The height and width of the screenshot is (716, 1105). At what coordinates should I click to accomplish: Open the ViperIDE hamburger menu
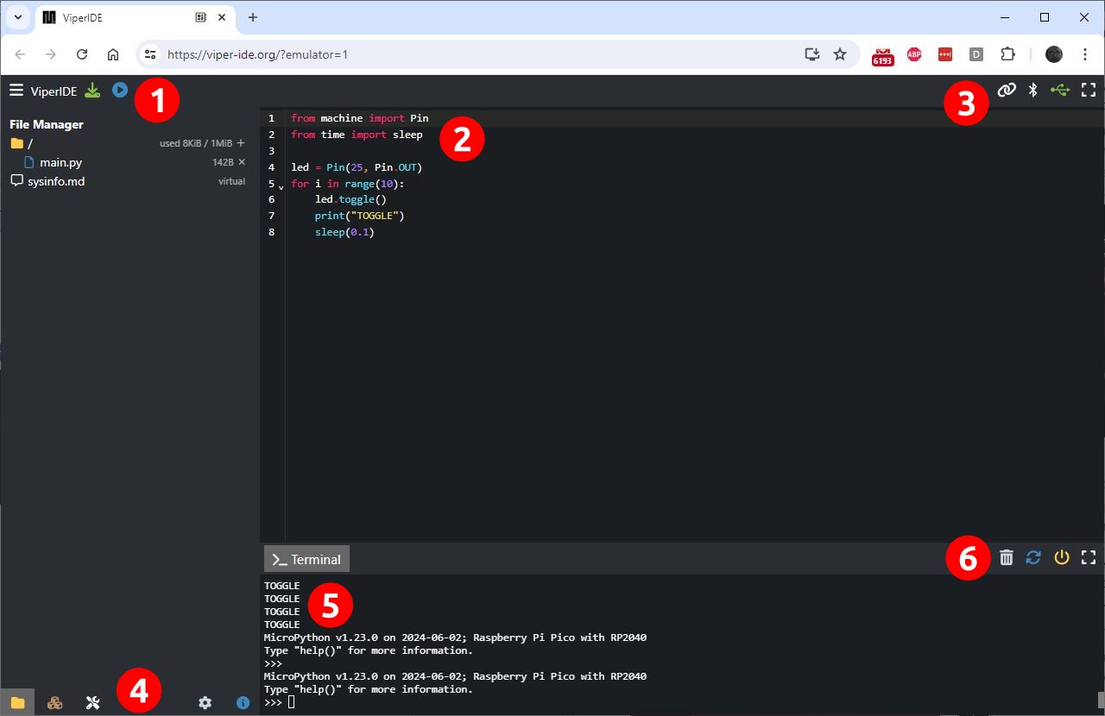click(16, 91)
